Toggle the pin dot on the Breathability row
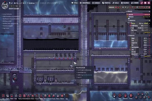 coord(149,26)
